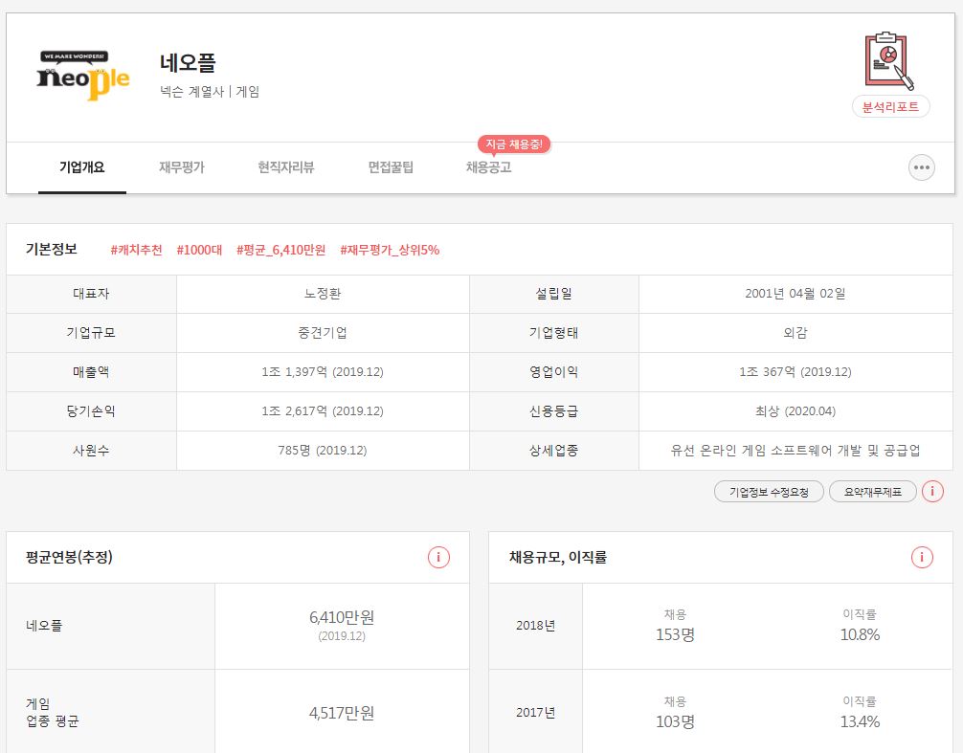Click the 10.8% turnover rate
Viewport: 963px width, 753px height.
[860, 634]
